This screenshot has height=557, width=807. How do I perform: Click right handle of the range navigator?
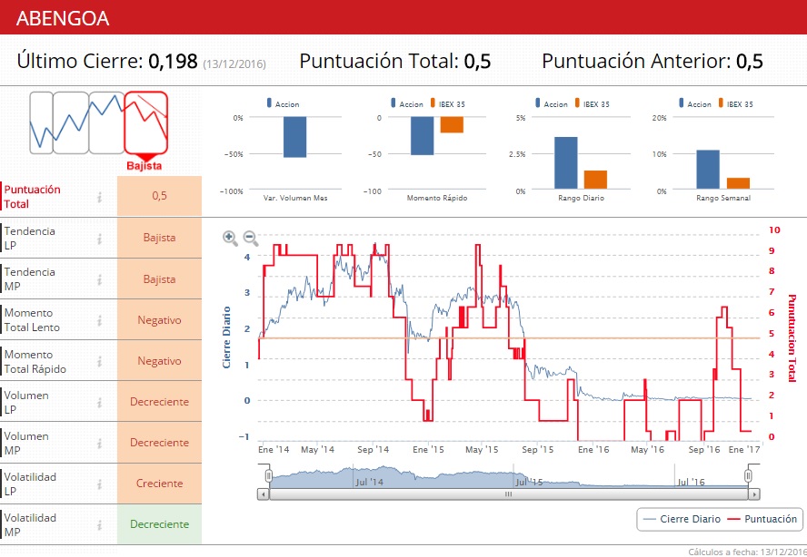[x=748, y=475]
